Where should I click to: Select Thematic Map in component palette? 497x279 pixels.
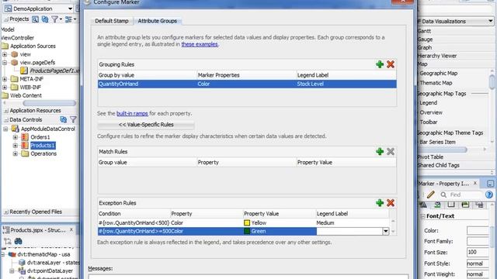[436, 83]
